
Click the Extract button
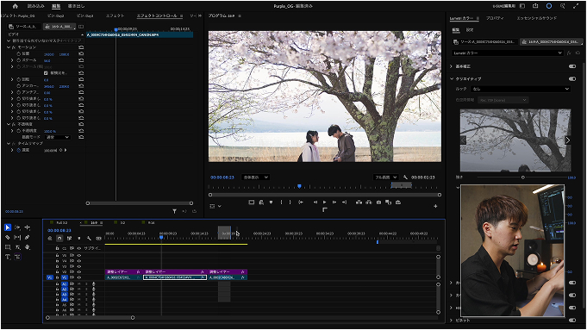pyautogui.click(x=369, y=202)
